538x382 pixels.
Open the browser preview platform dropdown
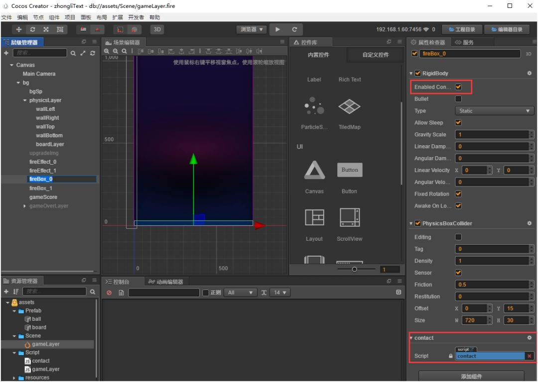[252, 29]
